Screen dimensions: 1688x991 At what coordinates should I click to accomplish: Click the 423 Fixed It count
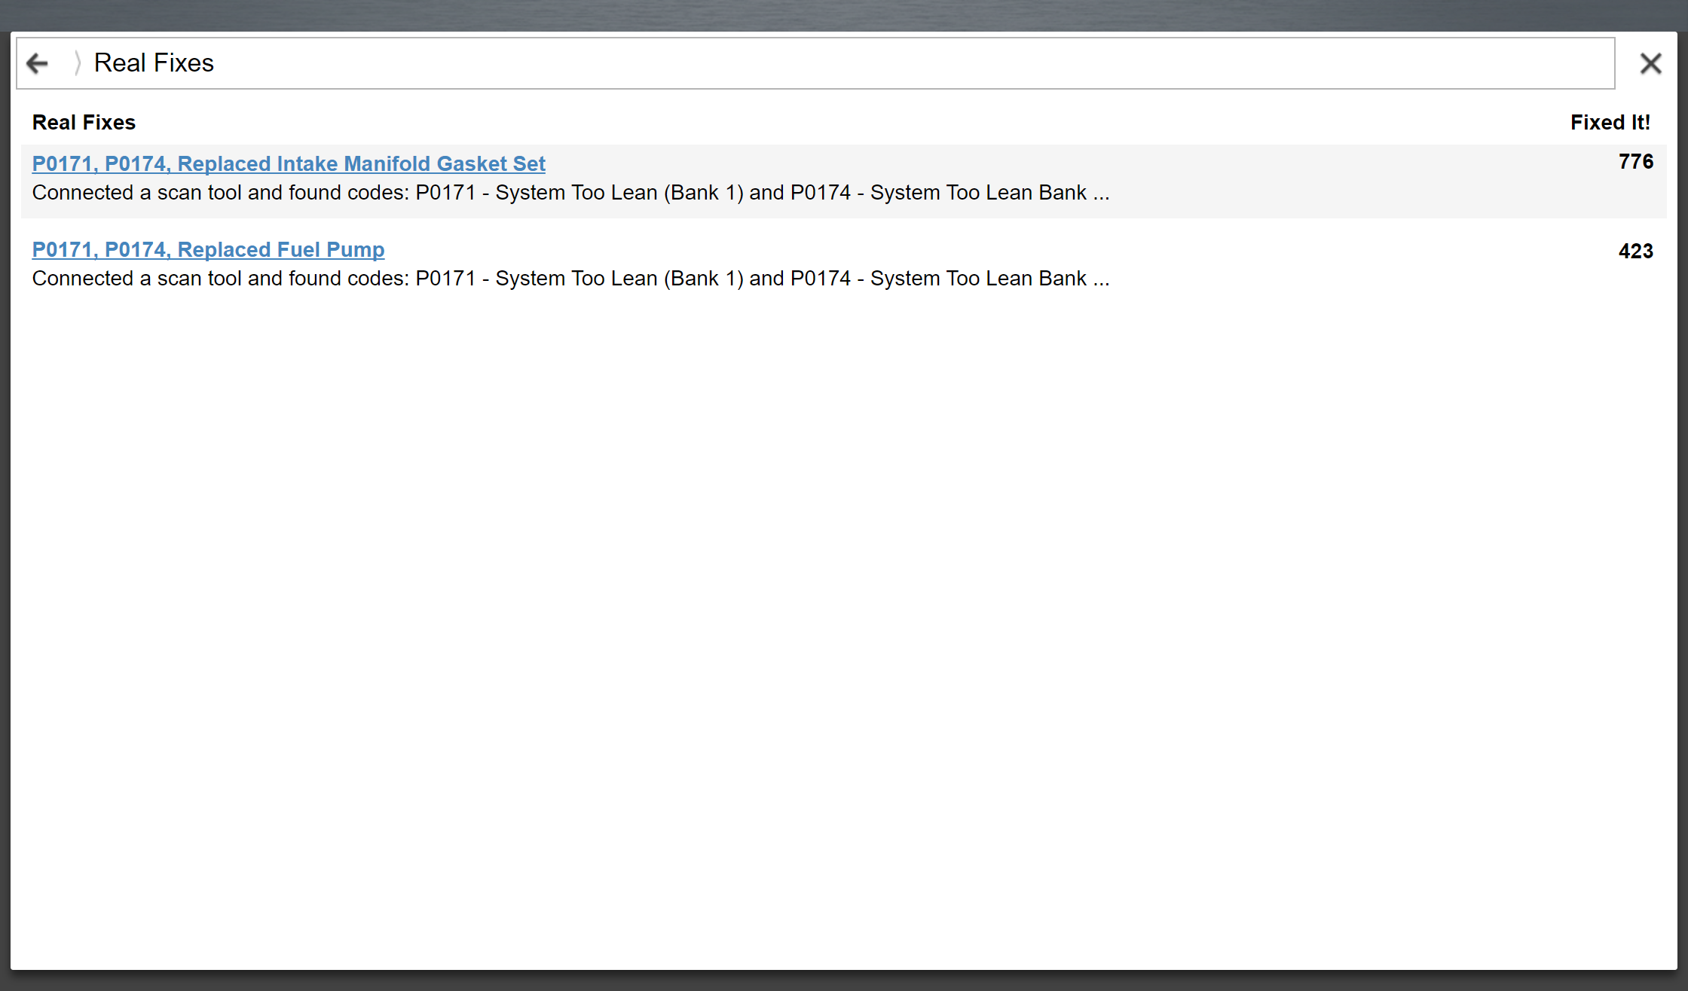click(x=1635, y=251)
